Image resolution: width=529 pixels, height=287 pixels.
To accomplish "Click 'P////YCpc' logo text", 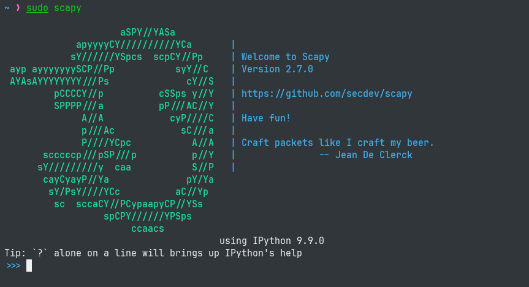I will pos(106,143).
